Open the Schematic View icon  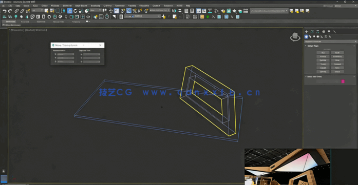coord(210,11)
